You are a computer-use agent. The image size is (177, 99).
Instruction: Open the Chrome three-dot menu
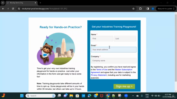174,9
